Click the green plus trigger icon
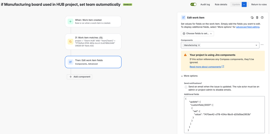 [70, 22]
